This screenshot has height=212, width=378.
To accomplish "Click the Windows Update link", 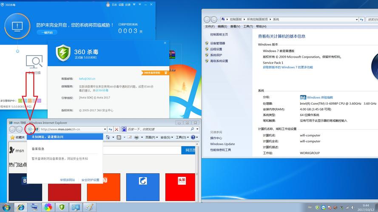I will 222,144.
